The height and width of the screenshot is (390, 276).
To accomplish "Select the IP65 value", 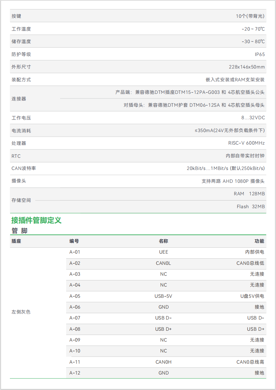I will 260,54.
